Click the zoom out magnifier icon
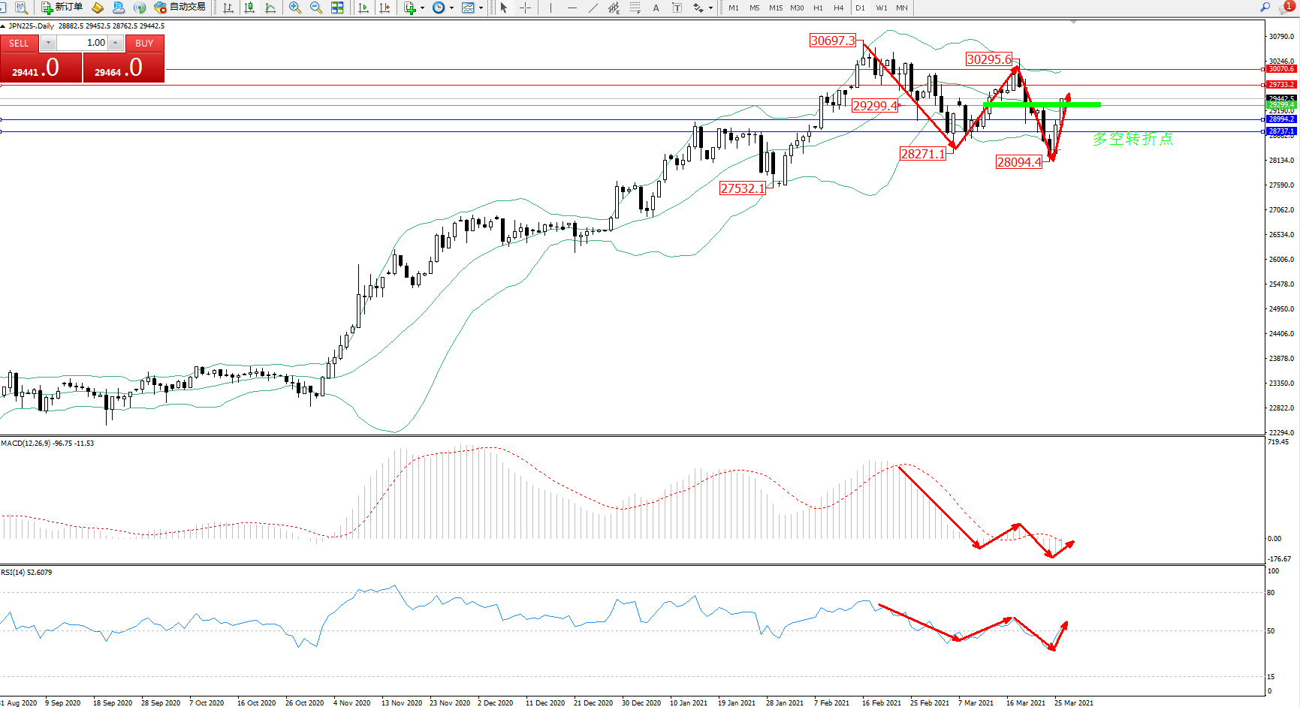 tap(316, 8)
